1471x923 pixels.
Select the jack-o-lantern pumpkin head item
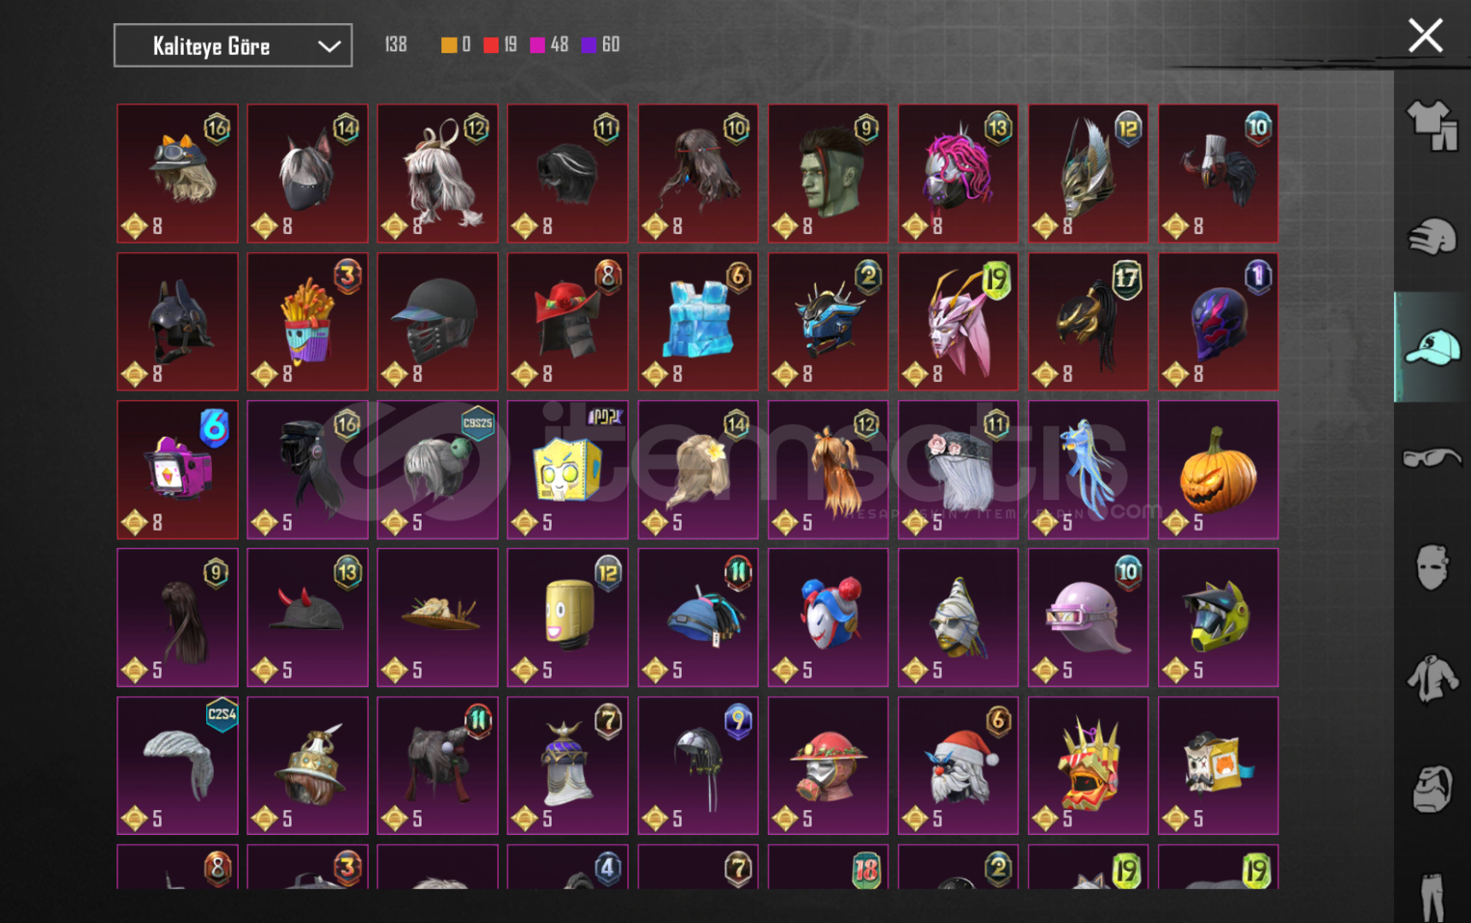pos(1218,469)
